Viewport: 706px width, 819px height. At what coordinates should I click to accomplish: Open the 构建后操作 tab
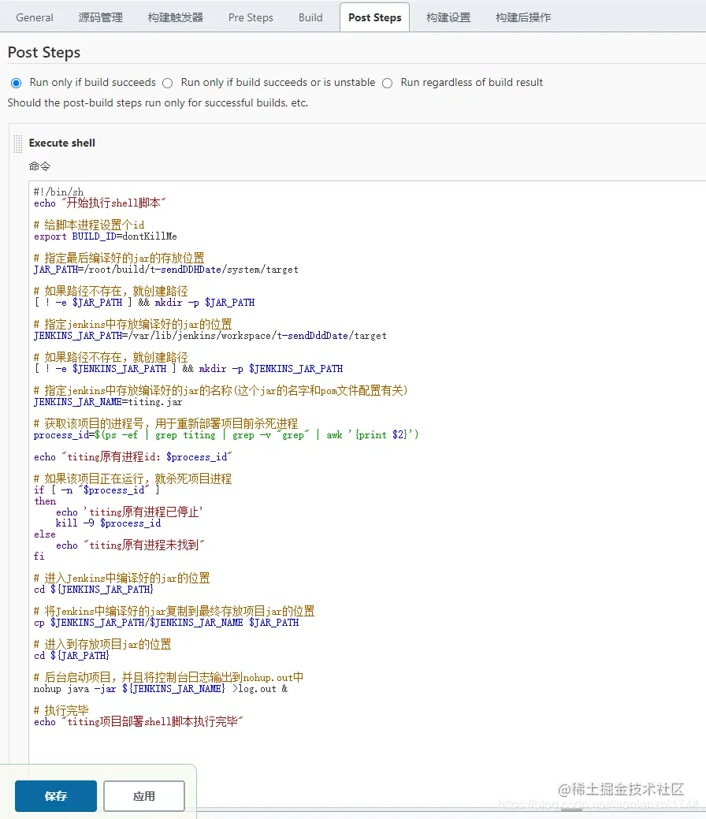(x=523, y=17)
